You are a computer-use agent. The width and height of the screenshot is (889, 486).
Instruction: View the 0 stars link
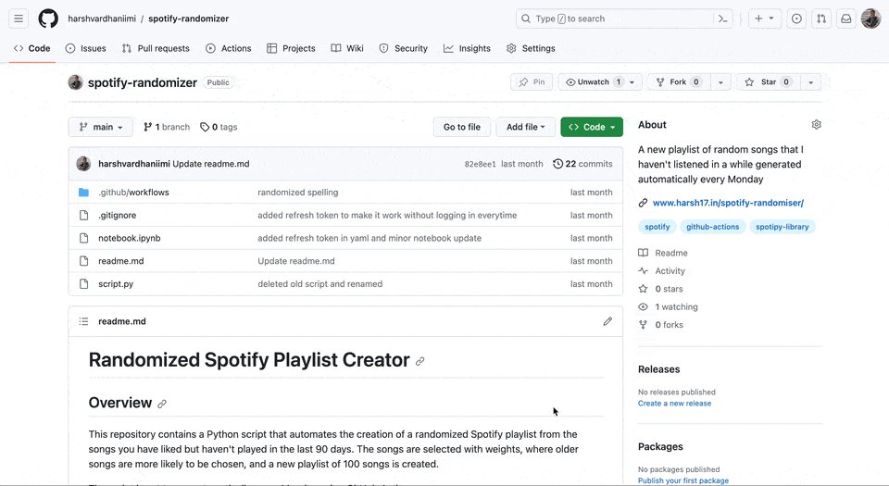point(660,289)
